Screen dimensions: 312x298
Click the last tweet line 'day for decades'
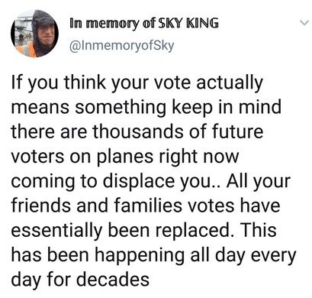point(80,279)
